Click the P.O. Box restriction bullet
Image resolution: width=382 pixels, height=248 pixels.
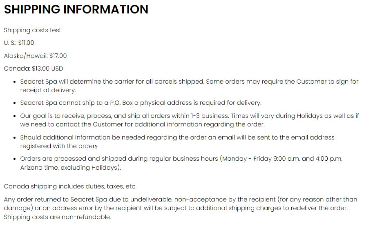[141, 103]
